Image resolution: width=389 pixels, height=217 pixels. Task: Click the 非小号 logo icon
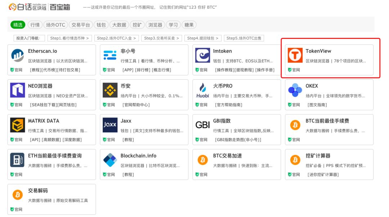110,55
